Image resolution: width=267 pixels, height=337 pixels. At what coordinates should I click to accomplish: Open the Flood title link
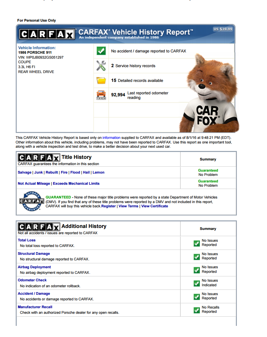click(75, 172)
